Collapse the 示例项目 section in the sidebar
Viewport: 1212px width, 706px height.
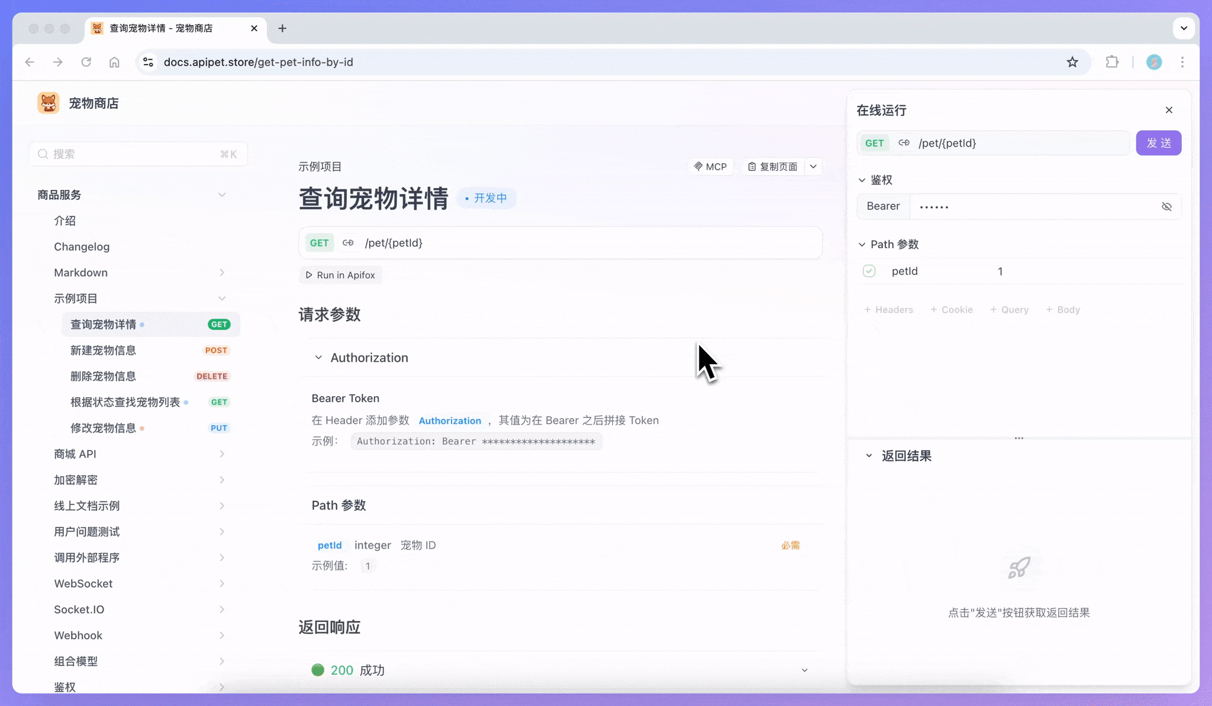[x=222, y=298]
